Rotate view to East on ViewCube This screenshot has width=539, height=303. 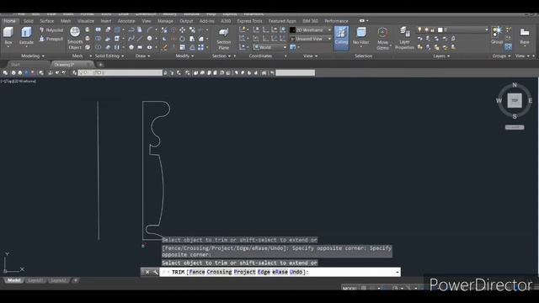(x=530, y=101)
